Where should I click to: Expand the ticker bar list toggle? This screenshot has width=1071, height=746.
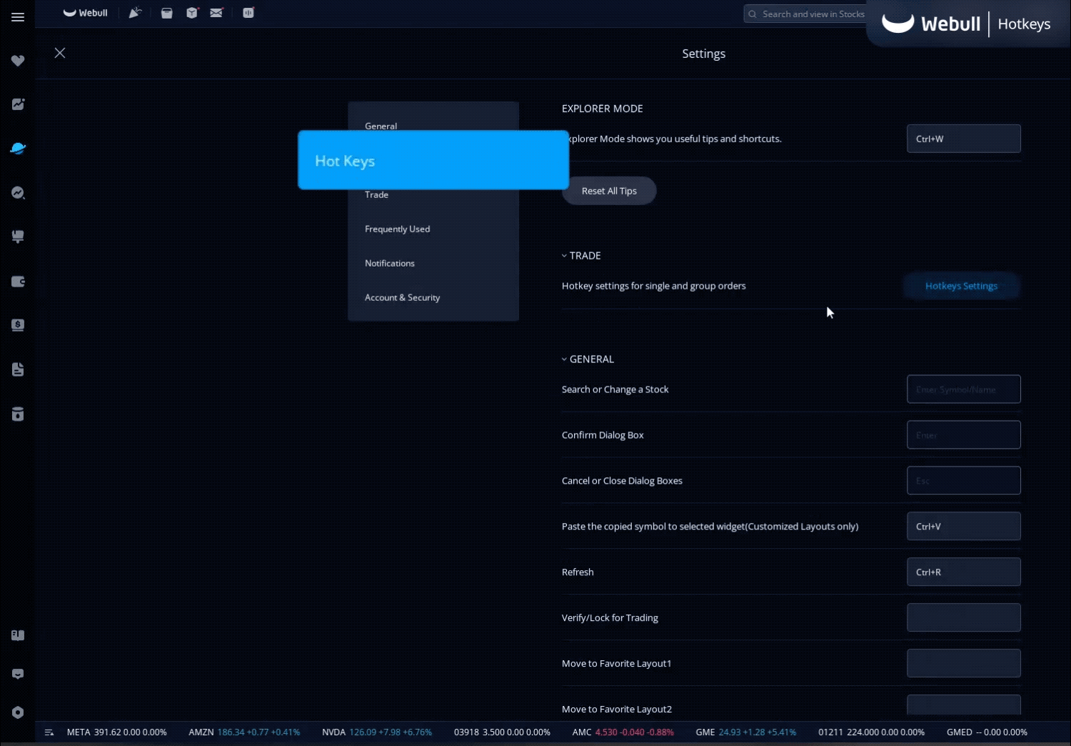point(49,732)
